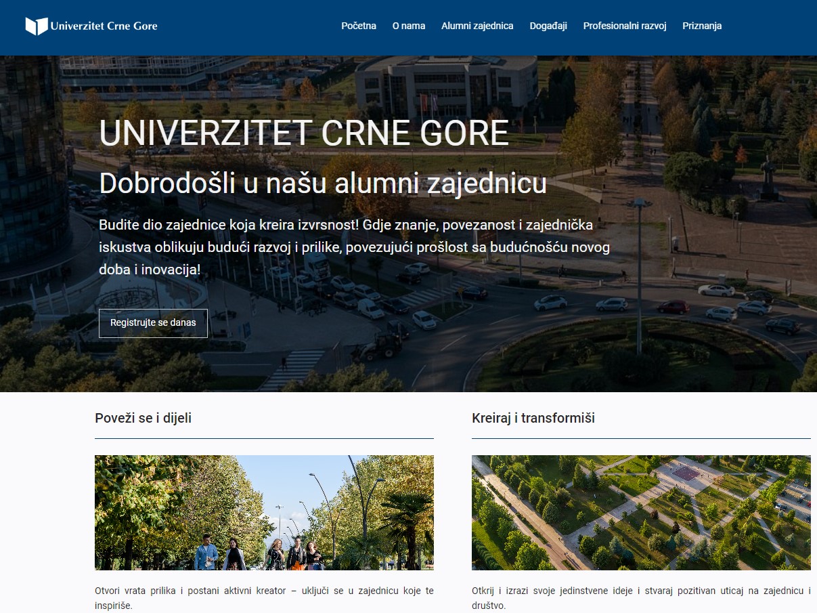817x613 pixels.
Task: Open the aerial park photo thumbnail
Action: [x=641, y=513]
